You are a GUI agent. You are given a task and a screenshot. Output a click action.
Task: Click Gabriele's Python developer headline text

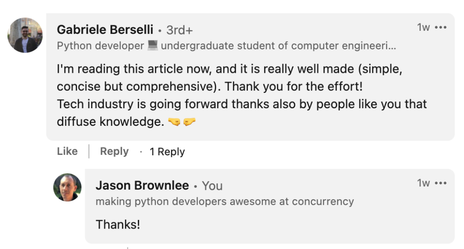(100, 46)
